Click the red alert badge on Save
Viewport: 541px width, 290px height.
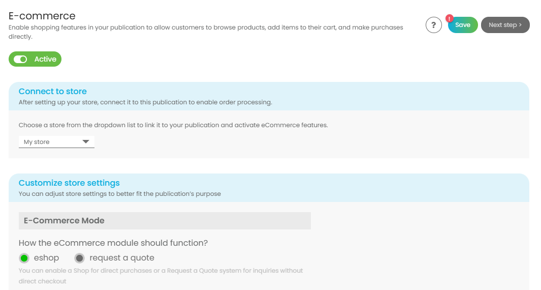(x=450, y=18)
